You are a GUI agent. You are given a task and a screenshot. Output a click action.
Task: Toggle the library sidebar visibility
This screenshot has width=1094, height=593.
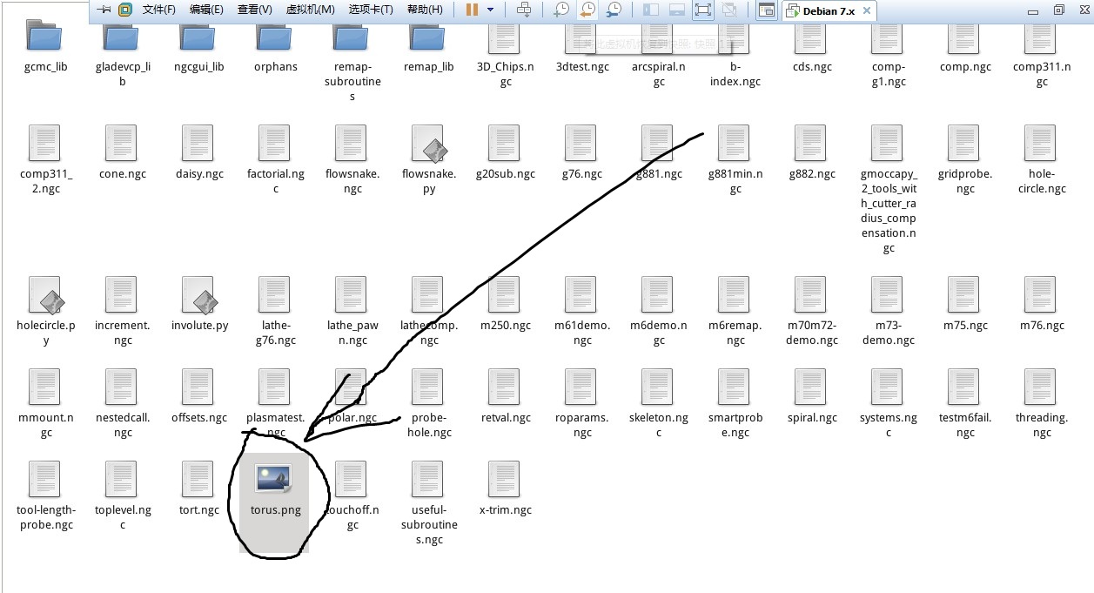click(651, 10)
